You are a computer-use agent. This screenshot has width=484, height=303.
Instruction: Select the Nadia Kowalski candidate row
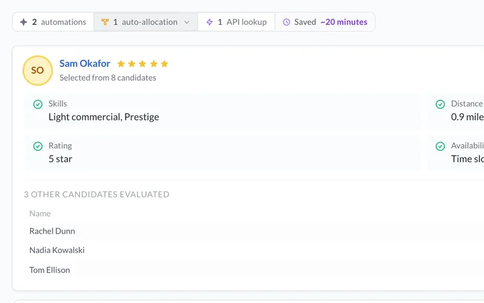pos(253,250)
